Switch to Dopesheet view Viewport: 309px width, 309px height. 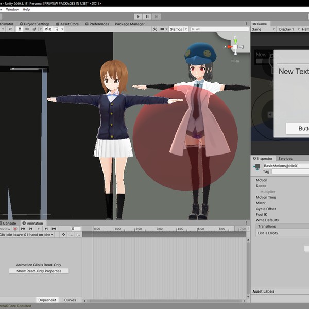coord(47,300)
